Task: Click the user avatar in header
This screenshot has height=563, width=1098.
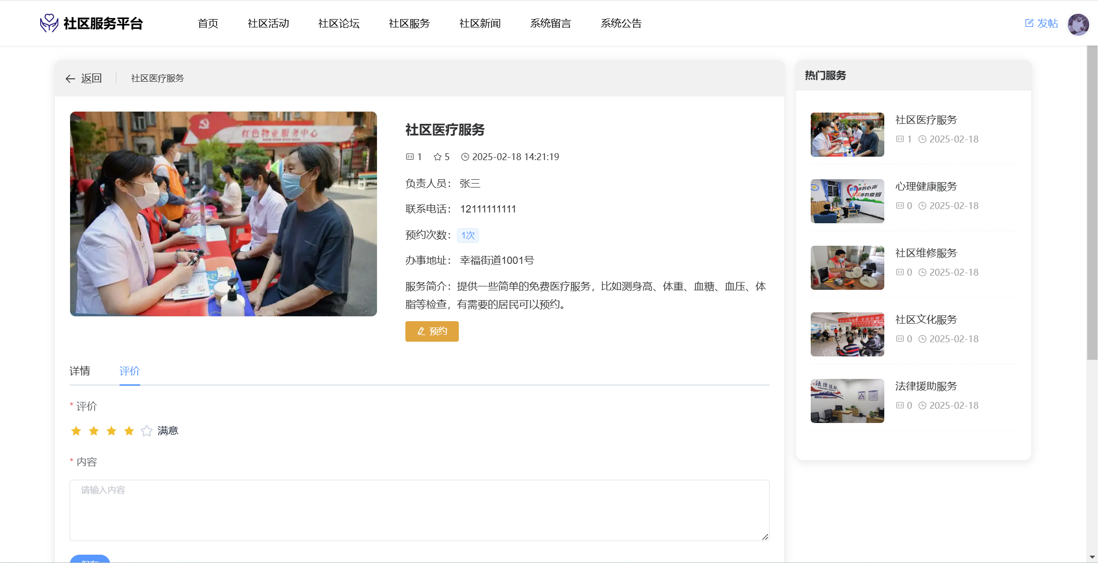Action: tap(1078, 23)
